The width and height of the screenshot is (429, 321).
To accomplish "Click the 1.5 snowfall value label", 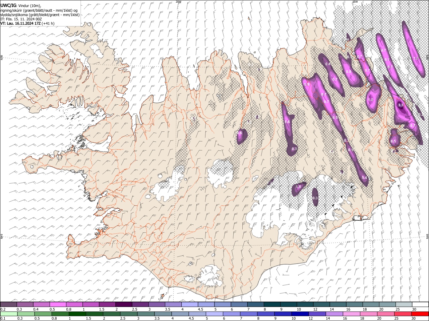I will tap(370, 100).
